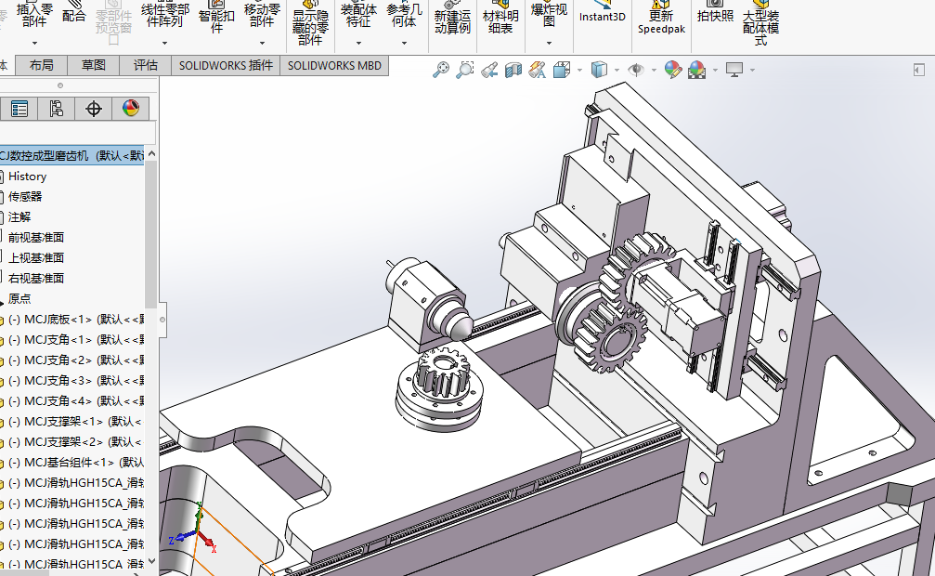Click the Apply Scene icon

696,70
